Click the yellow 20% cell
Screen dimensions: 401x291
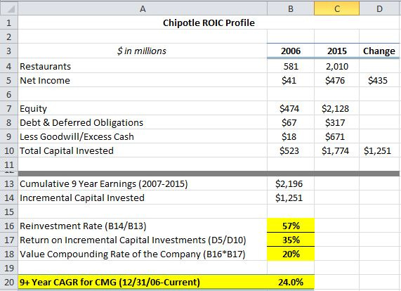click(291, 254)
